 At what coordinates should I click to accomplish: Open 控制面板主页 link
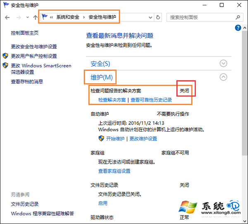click(25, 33)
